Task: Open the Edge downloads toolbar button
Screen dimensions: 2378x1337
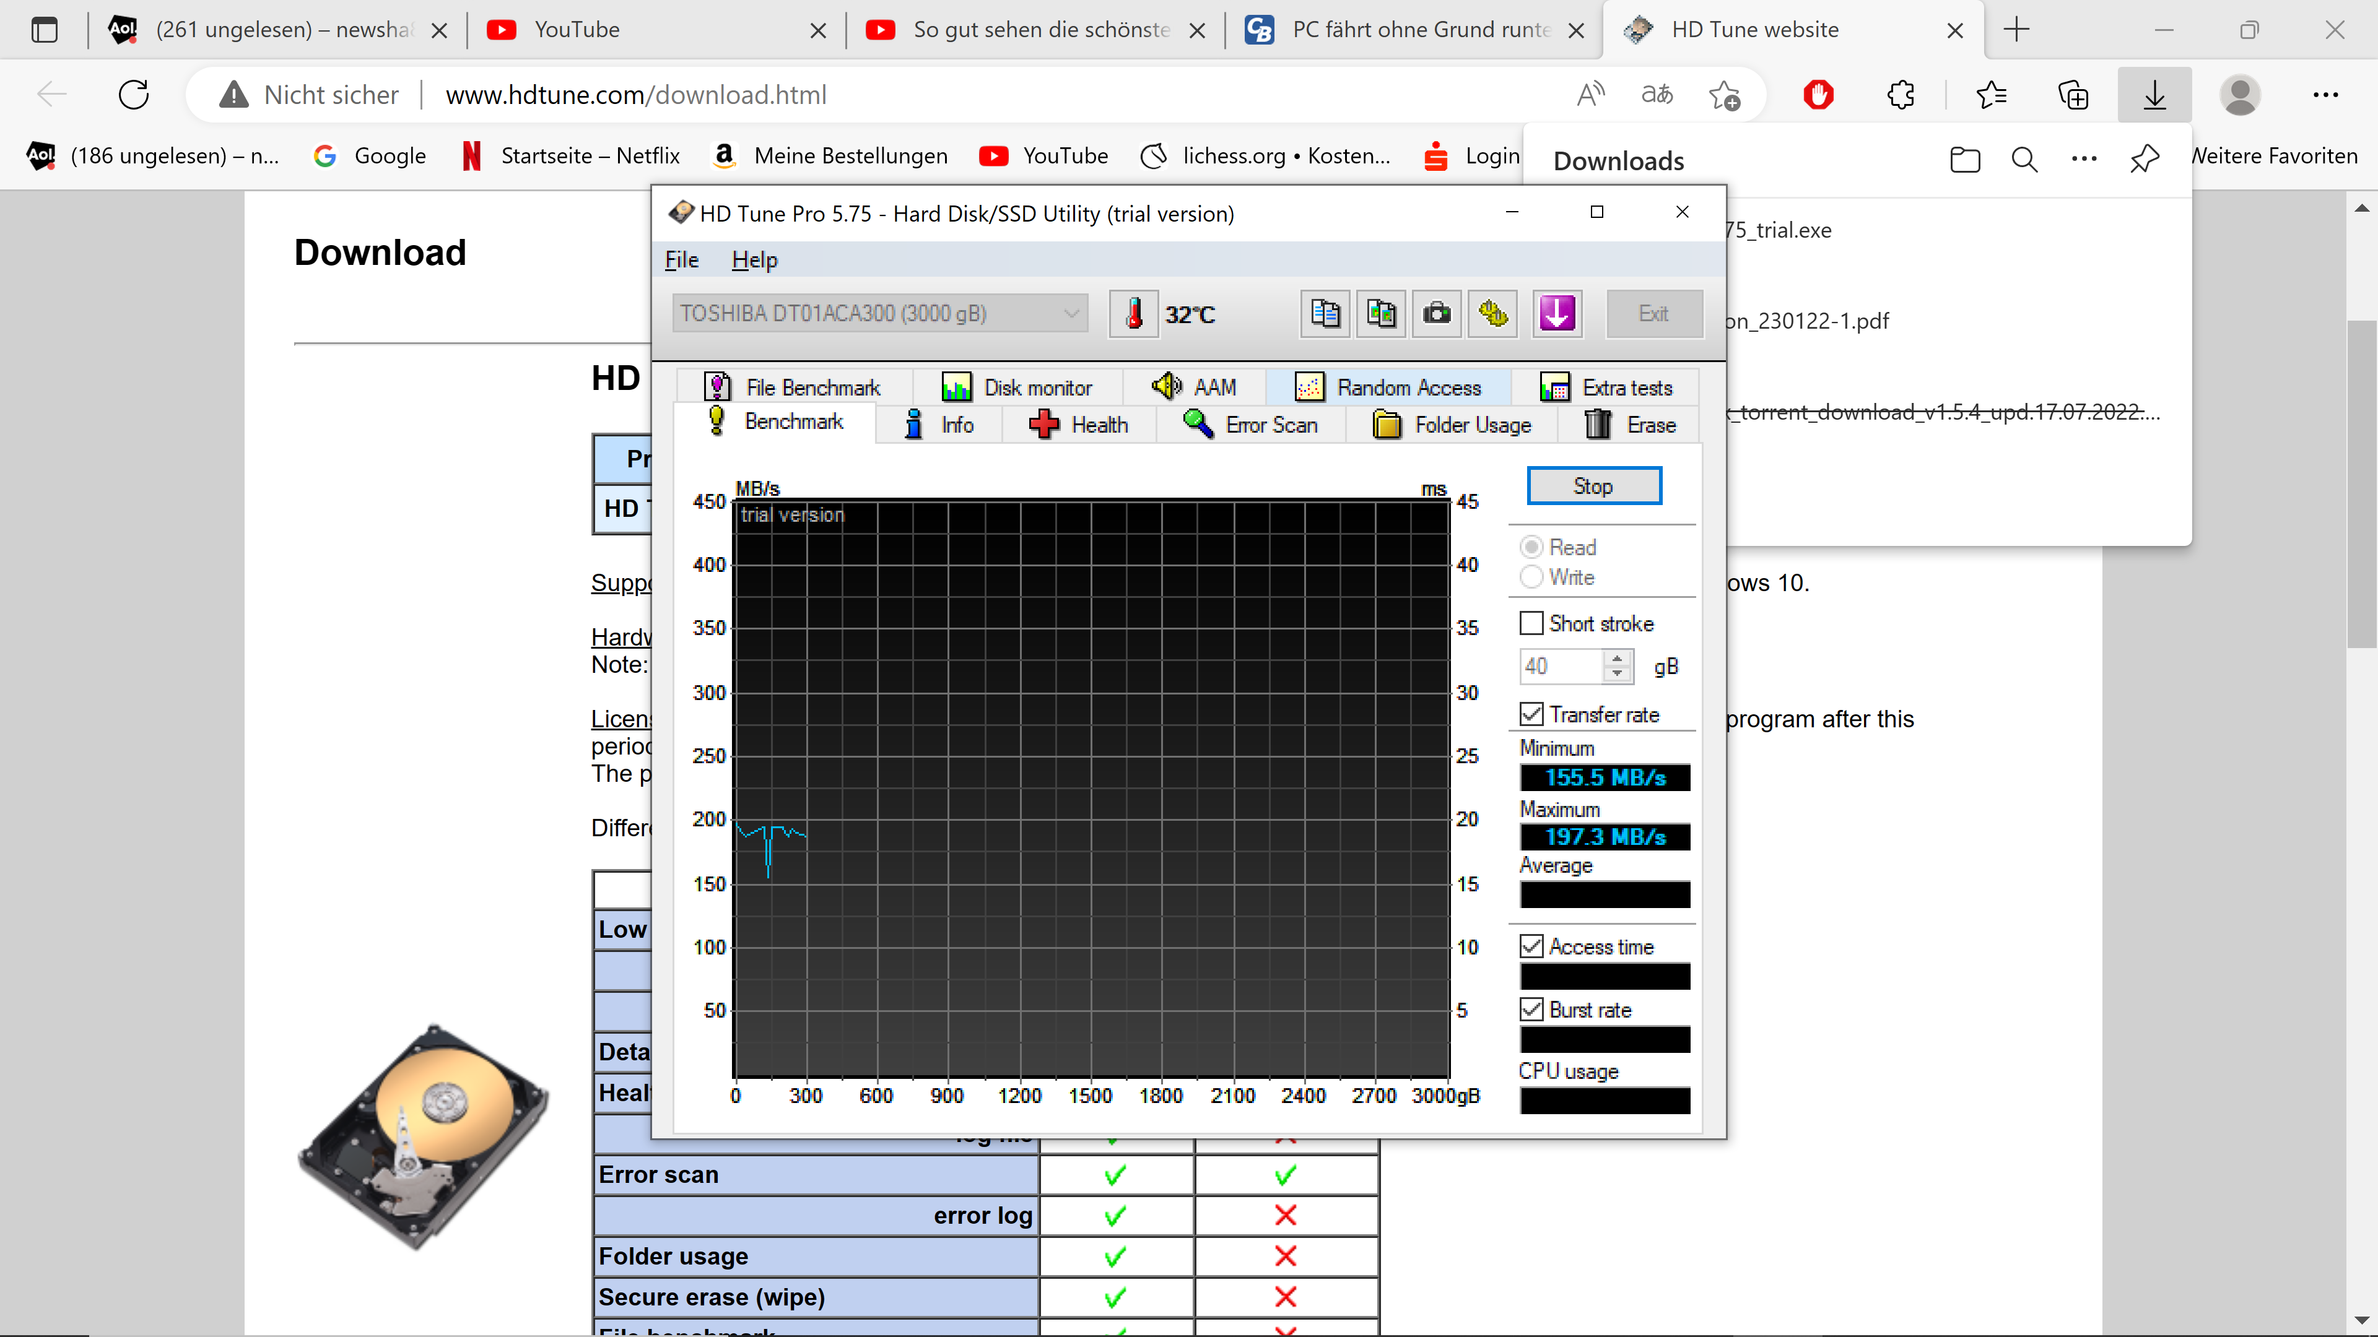Action: pos(2154,94)
